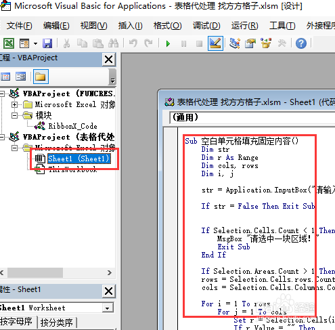Image resolution: width=335 pixels, height=330 pixels.
Task: Collapse VBAProject (表格代处) tree node
Action: pos(2,137)
